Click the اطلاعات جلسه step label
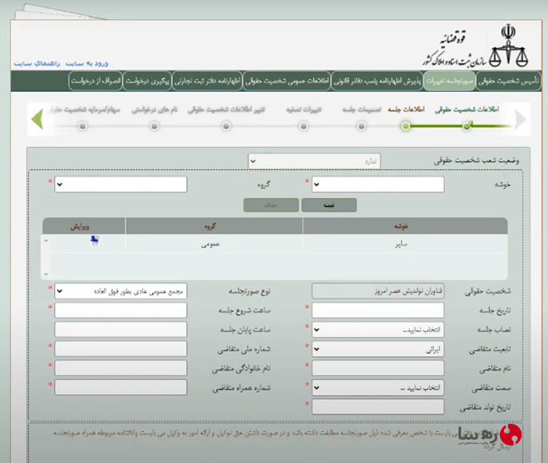 click(x=406, y=109)
